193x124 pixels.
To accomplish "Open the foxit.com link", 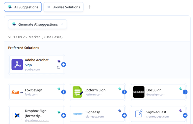I will click(x=31, y=94).
